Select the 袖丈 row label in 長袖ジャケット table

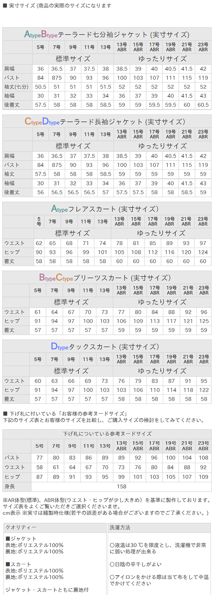[10, 174]
